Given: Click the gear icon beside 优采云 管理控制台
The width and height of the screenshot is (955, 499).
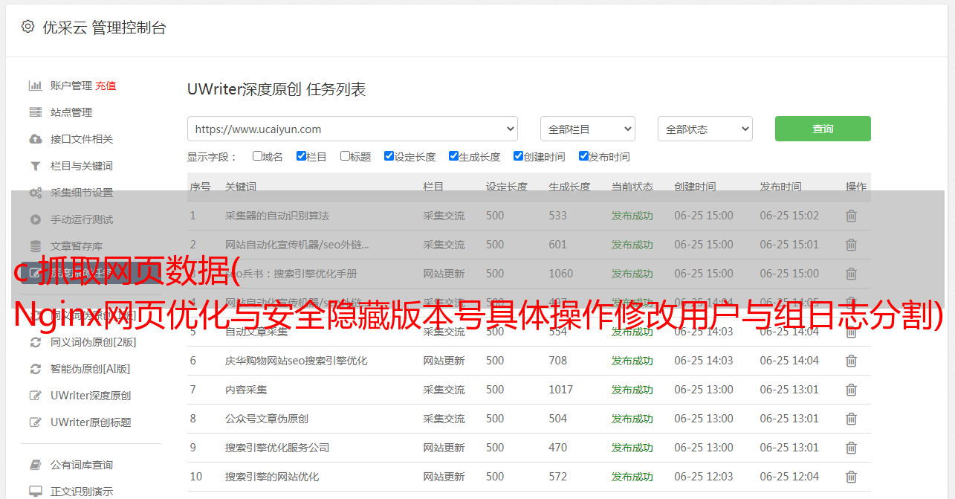Looking at the screenshot, I should (x=27, y=27).
